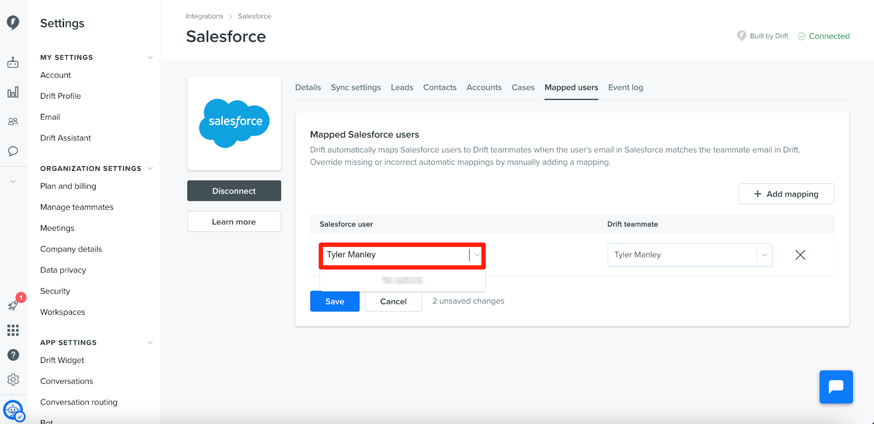874x424 pixels.
Task: Switch to the Details tab
Action: pos(308,87)
